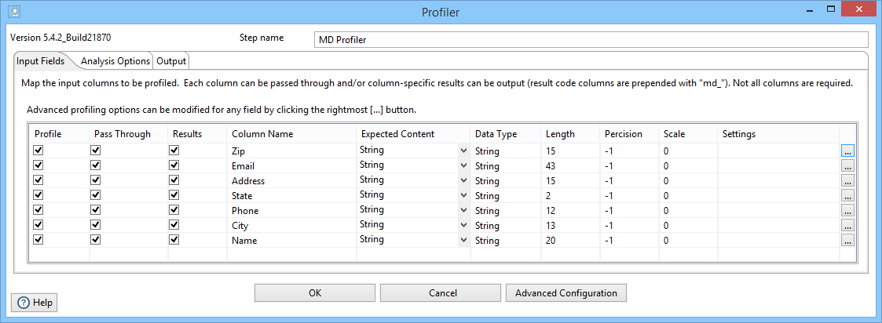Click the [...] button for Phone row
The width and height of the screenshot is (882, 323).
(847, 211)
